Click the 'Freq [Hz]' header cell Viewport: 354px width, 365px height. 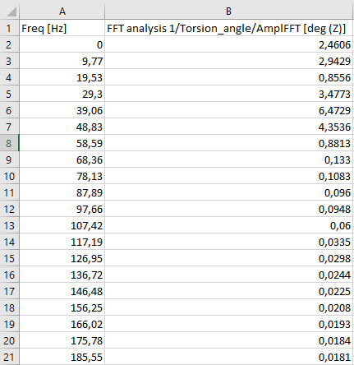pyautogui.click(x=62, y=28)
